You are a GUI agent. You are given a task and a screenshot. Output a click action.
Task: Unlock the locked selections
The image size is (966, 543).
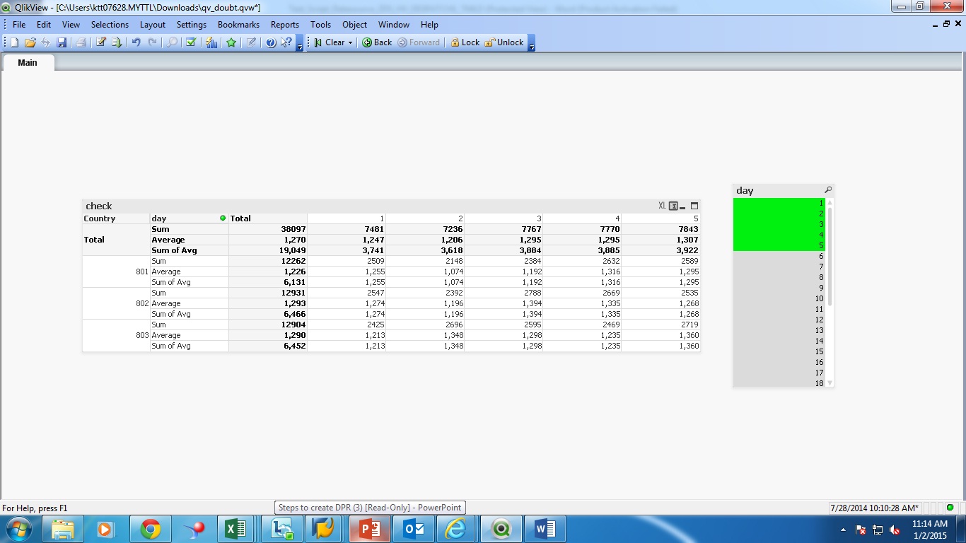(x=504, y=42)
